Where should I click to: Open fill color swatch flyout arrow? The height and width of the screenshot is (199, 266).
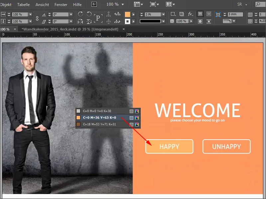134,15
